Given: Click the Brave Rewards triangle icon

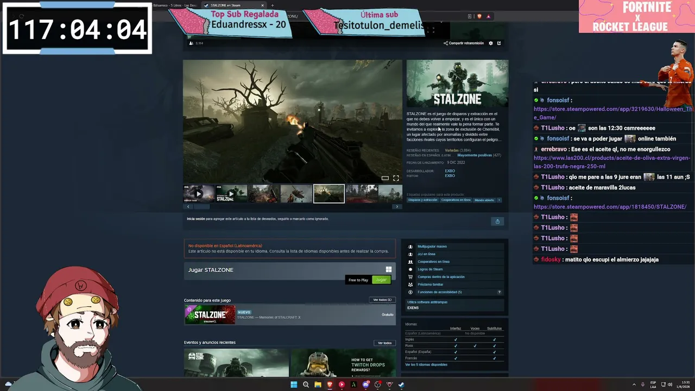Looking at the screenshot, I should (x=488, y=16).
